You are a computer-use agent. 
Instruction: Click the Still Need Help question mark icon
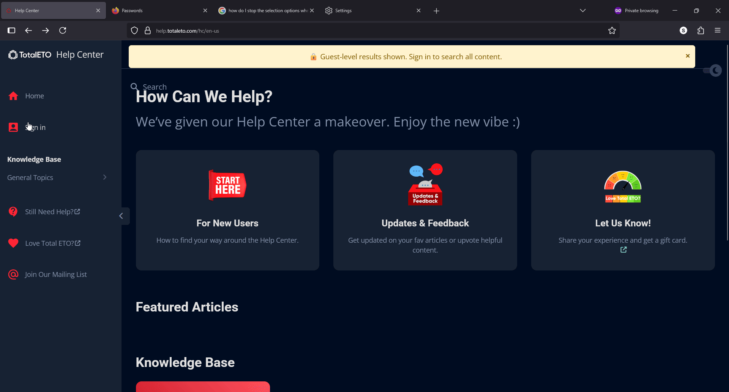13,212
